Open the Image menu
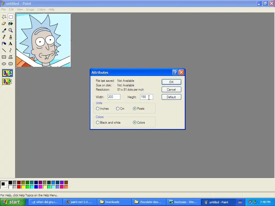The width and height of the screenshot is (275, 206). (30, 9)
